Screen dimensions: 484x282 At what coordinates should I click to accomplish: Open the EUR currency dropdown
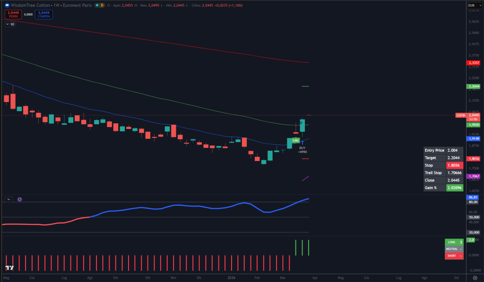pos(475,5)
